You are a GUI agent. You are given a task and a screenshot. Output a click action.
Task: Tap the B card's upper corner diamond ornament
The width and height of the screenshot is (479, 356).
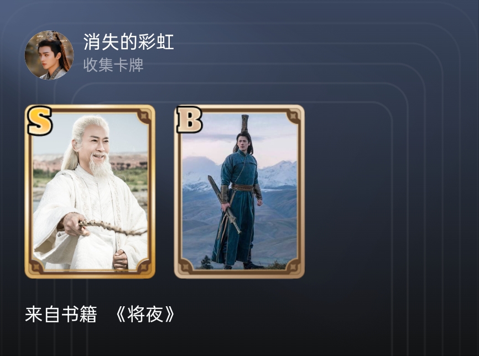[x=293, y=116]
